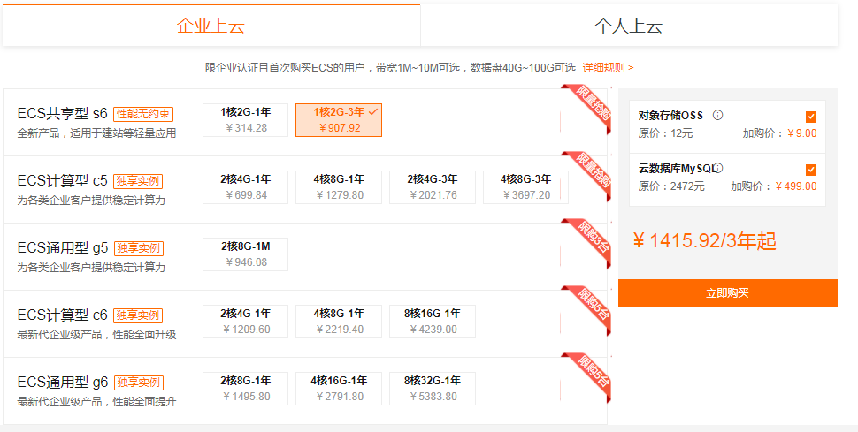This screenshot has height=432, width=858.
Task: Click the 原价：2472元 text
Action: click(x=671, y=186)
